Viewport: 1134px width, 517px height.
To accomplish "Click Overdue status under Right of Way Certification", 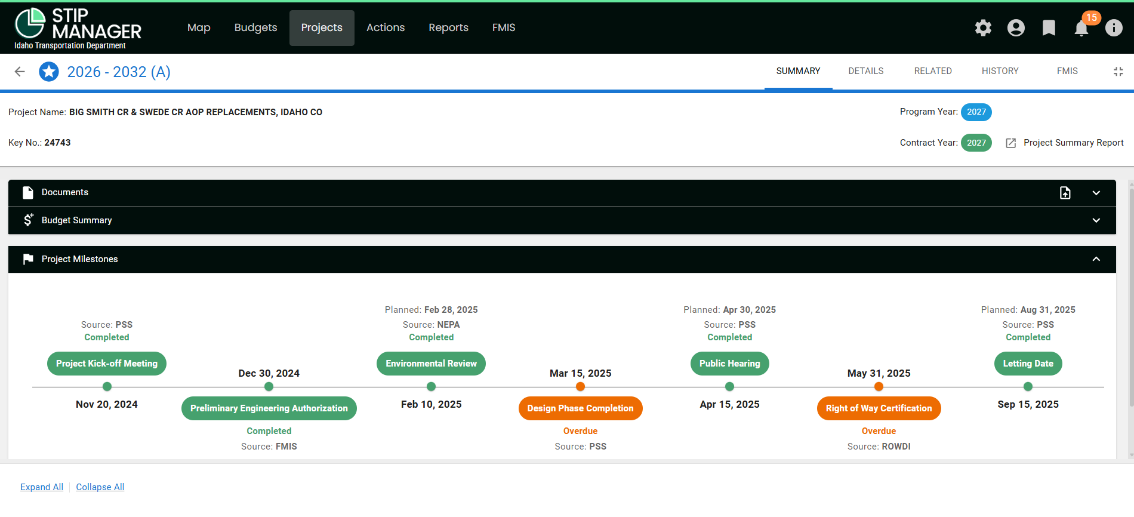I will coord(879,431).
